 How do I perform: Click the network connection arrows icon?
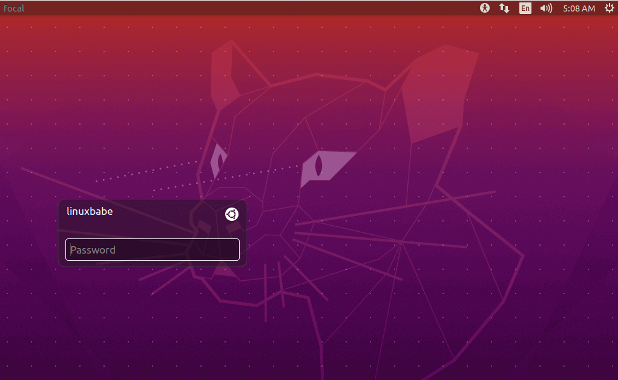click(504, 8)
